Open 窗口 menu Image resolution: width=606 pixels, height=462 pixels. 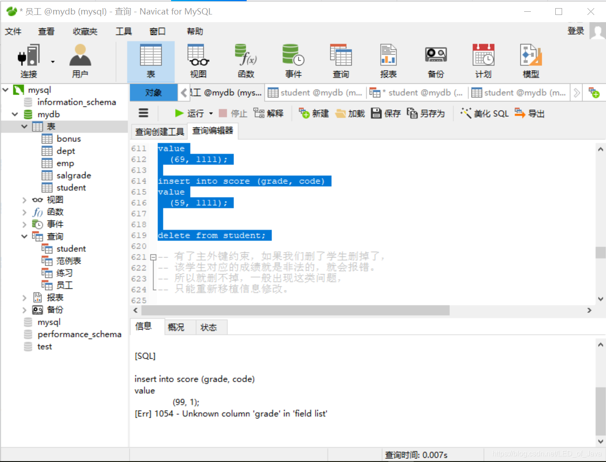click(x=157, y=31)
